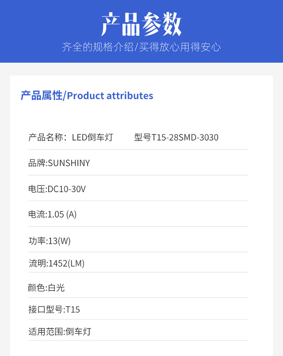The image size is (283, 356).
Task: Click the lumen row 流明:1452(LM)
Action: pyautogui.click(x=138, y=263)
